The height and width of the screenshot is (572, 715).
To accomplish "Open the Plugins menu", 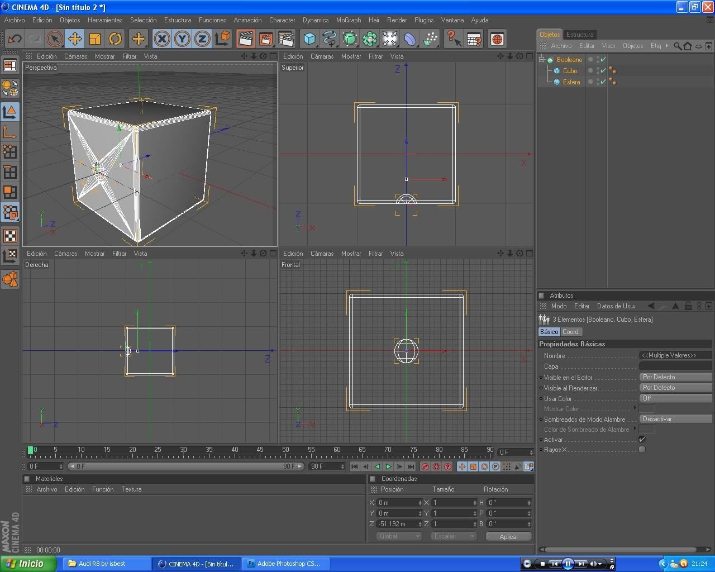I will [424, 20].
